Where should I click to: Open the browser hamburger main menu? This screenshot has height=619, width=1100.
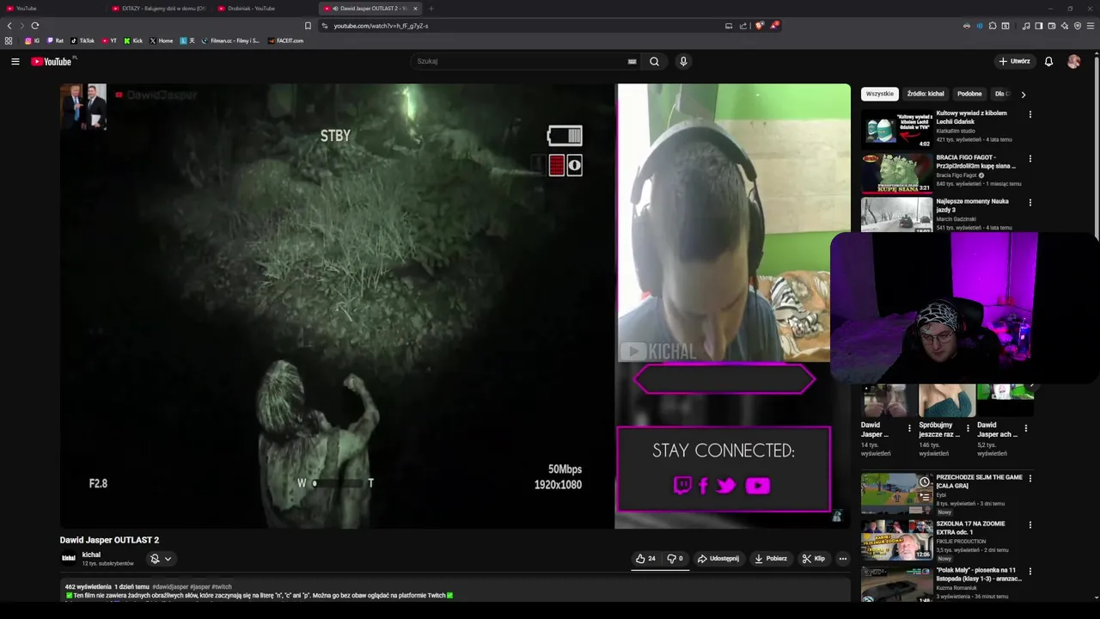[1091, 26]
